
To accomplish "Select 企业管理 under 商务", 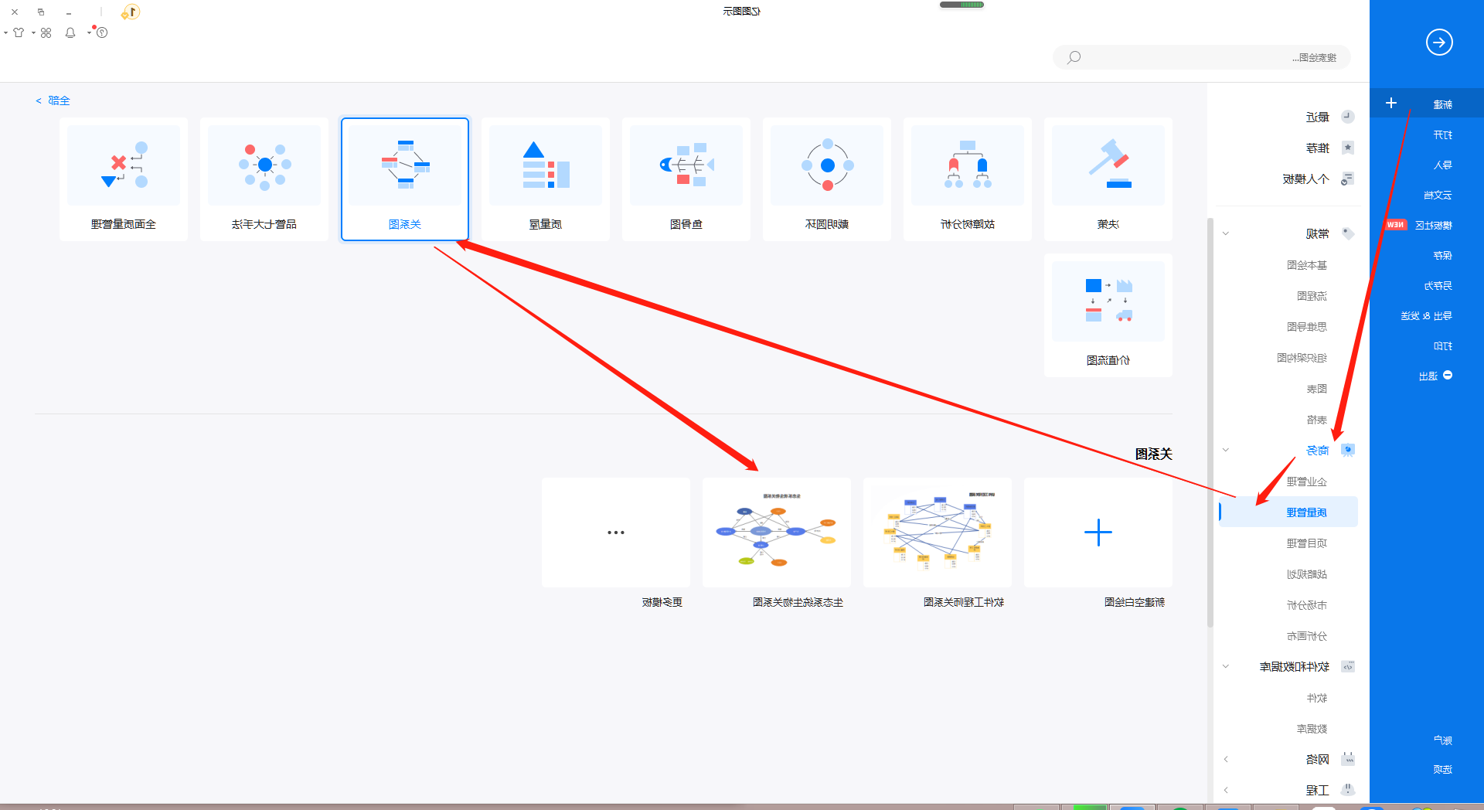I will (x=1307, y=482).
